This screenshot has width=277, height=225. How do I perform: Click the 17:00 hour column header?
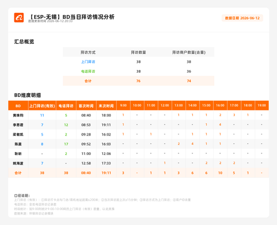234,106
